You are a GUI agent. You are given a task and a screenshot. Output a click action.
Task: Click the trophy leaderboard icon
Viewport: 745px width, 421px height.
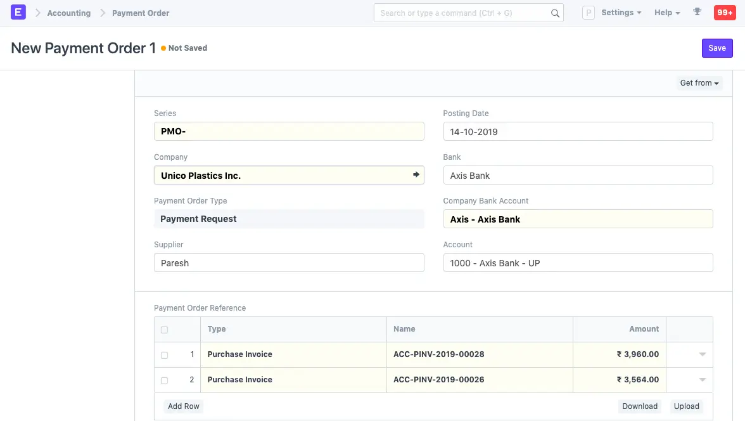coord(697,12)
